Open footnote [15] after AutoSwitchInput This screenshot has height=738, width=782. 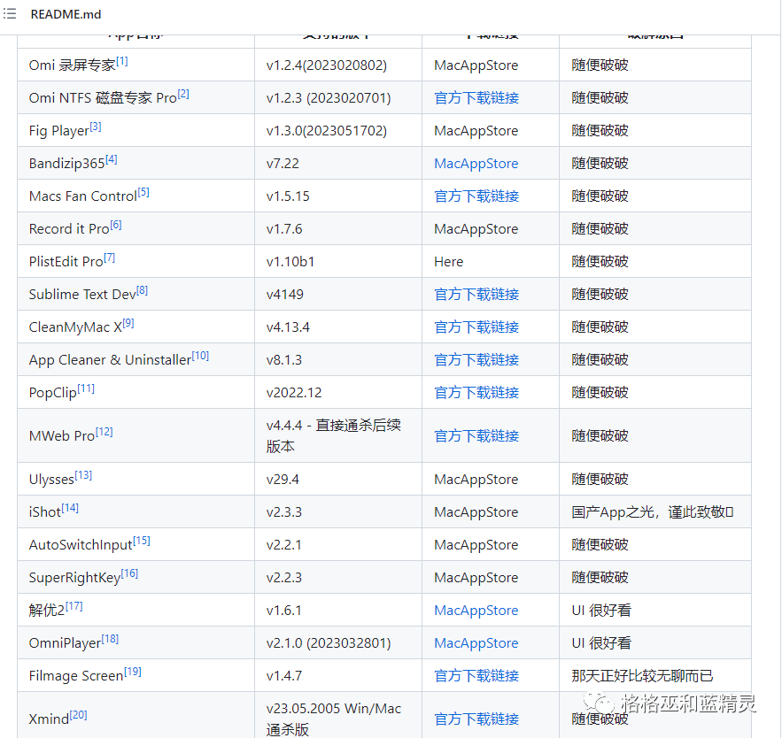(142, 541)
